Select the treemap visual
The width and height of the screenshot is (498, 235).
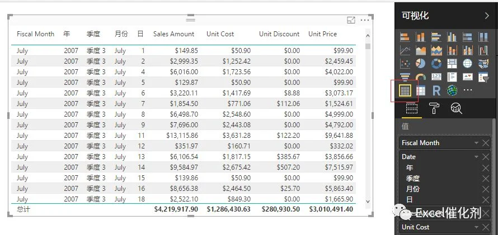(x=452, y=64)
